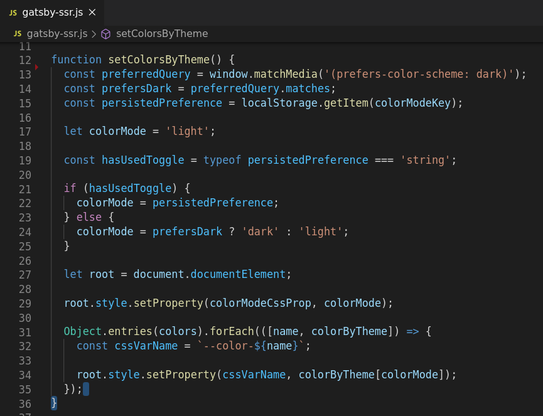Click Object on line 31
The image size is (543, 416).
click(x=83, y=331)
